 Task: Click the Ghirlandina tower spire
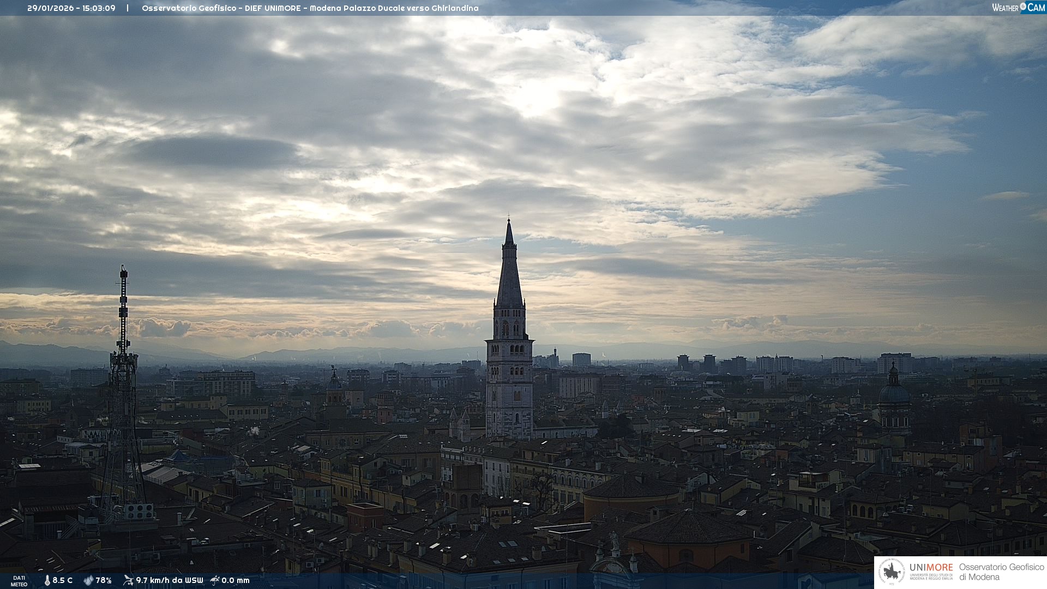click(509, 267)
